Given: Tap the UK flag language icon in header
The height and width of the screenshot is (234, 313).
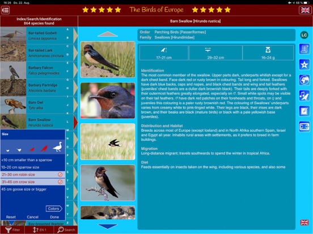Looking at the screenshot, I should [305, 10].
